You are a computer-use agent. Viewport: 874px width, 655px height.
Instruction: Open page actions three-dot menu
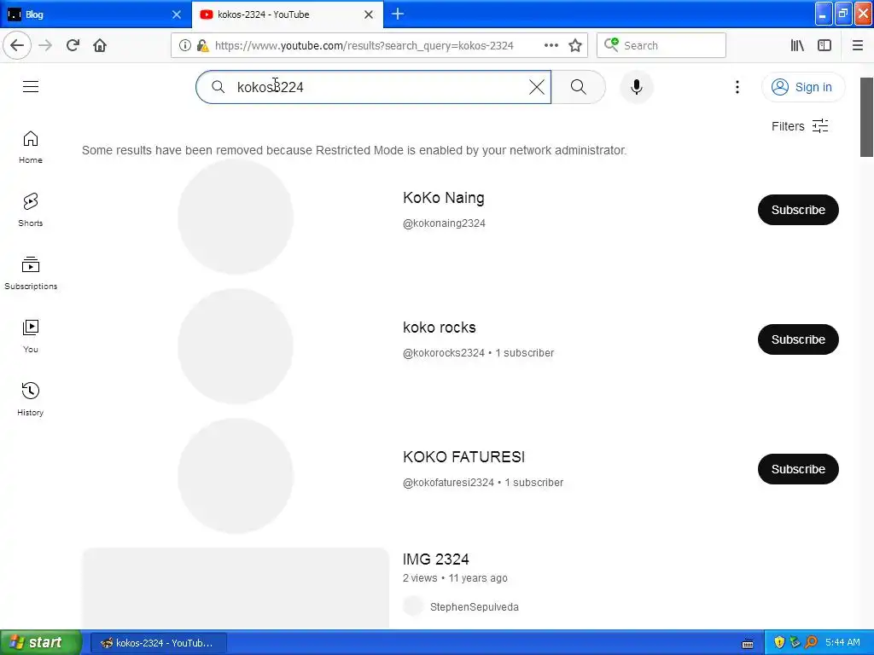coord(551,45)
